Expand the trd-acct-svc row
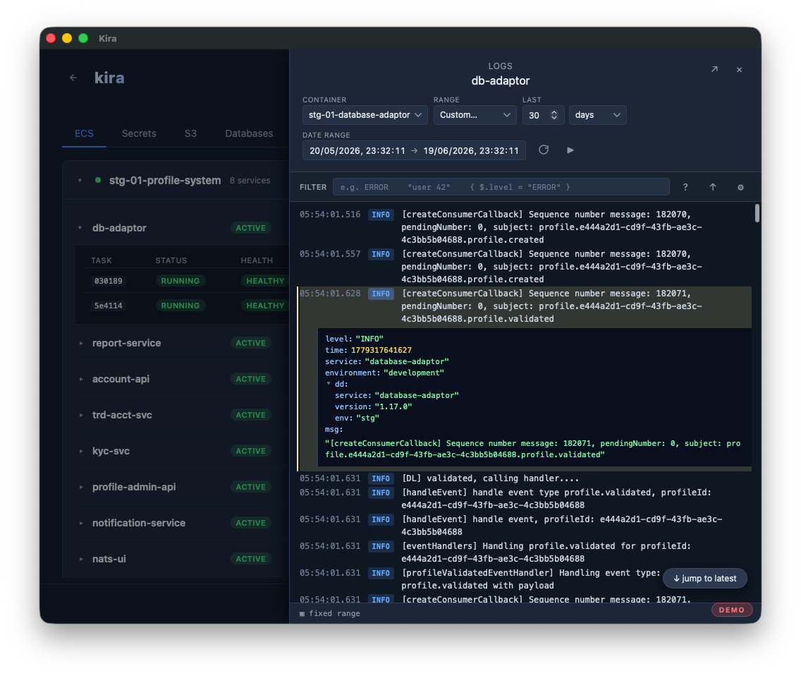801x676 pixels. pos(81,415)
